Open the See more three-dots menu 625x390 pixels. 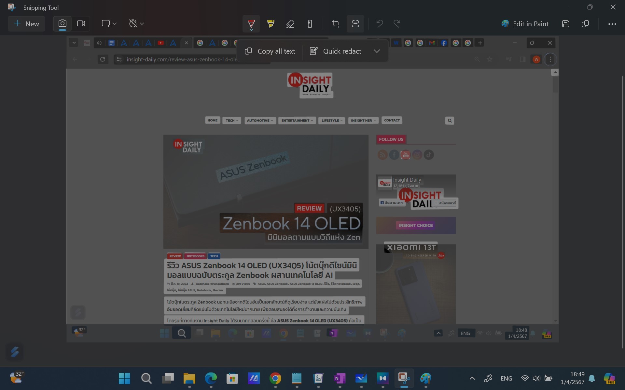[612, 24]
